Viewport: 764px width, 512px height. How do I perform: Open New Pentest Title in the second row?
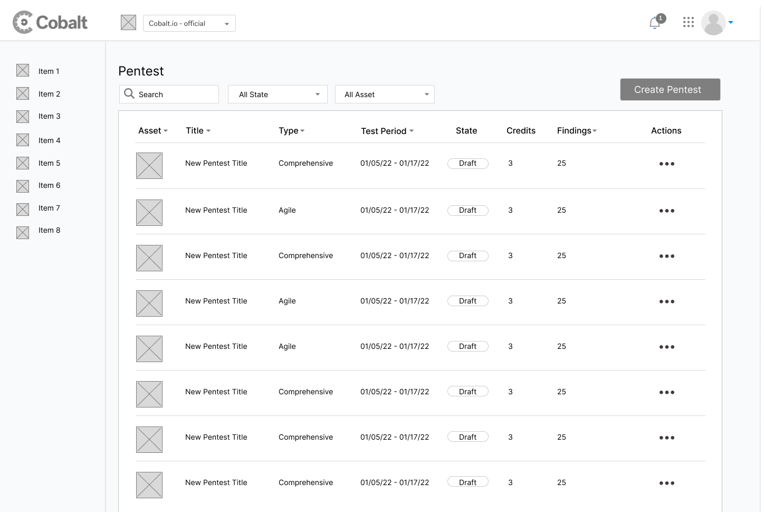click(216, 210)
